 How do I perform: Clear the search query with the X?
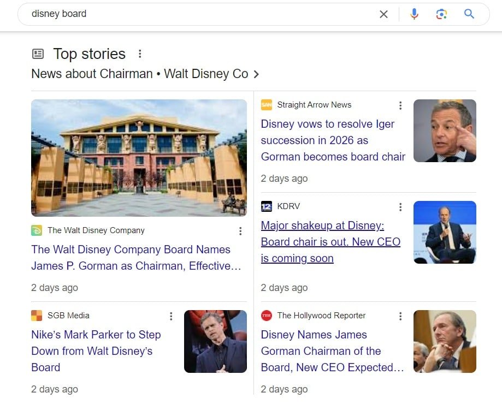click(x=383, y=14)
